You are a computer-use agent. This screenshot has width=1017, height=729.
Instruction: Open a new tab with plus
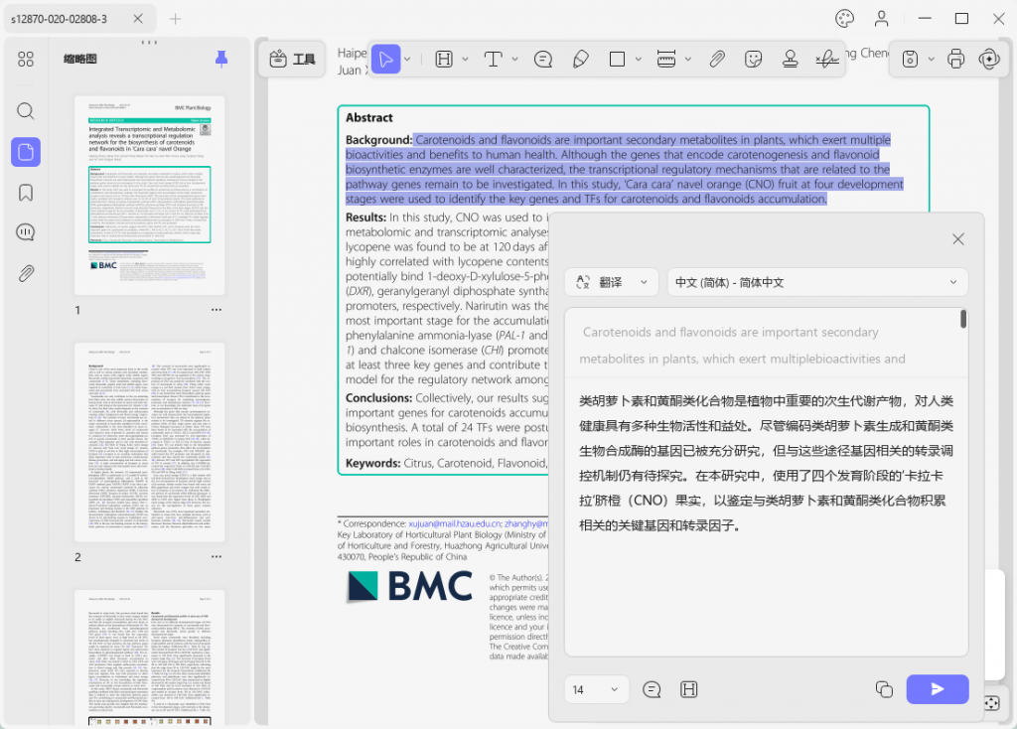click(175, 19)
